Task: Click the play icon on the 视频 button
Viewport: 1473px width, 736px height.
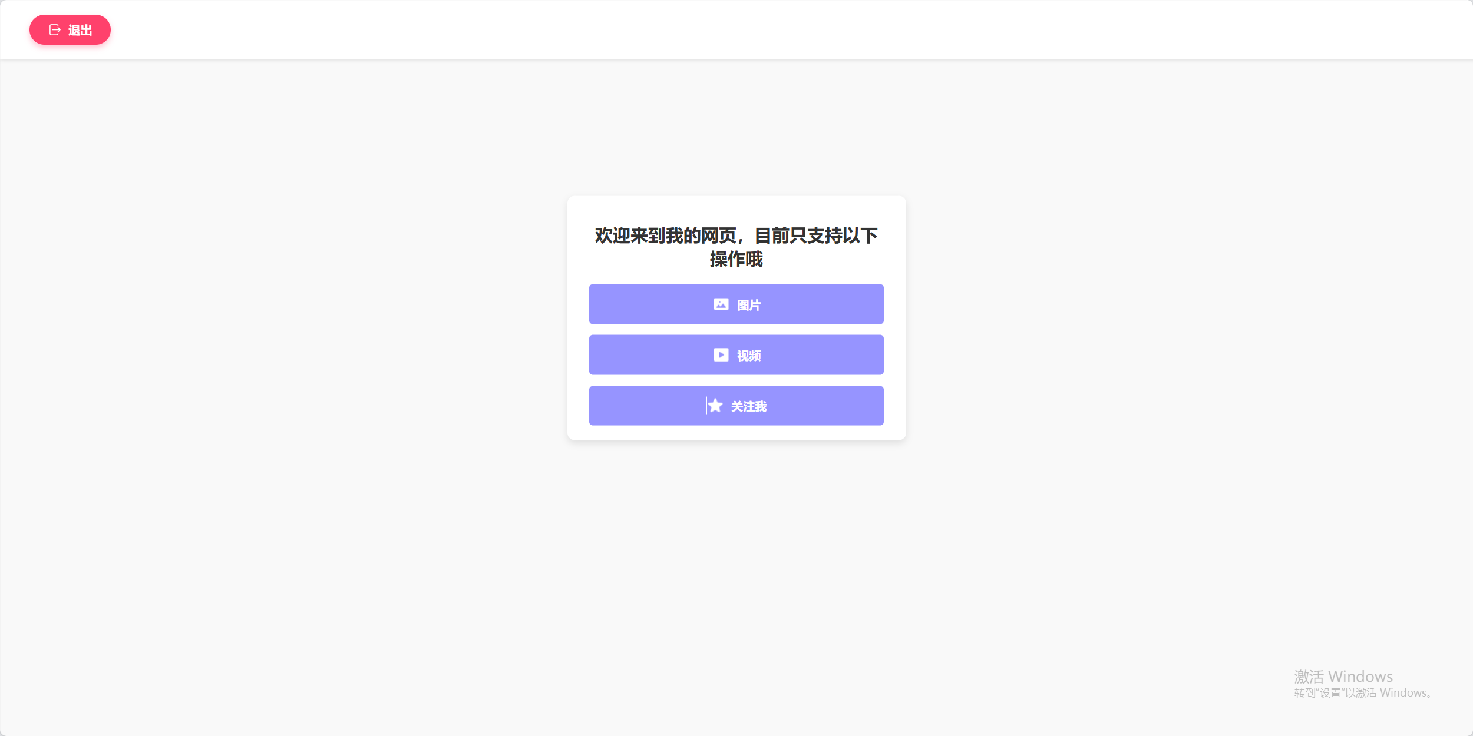Action: tap(721, 355)
